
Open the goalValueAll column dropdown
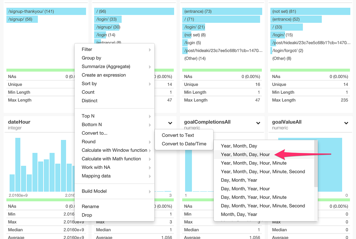pyautogui.click(x=346, y=123)
